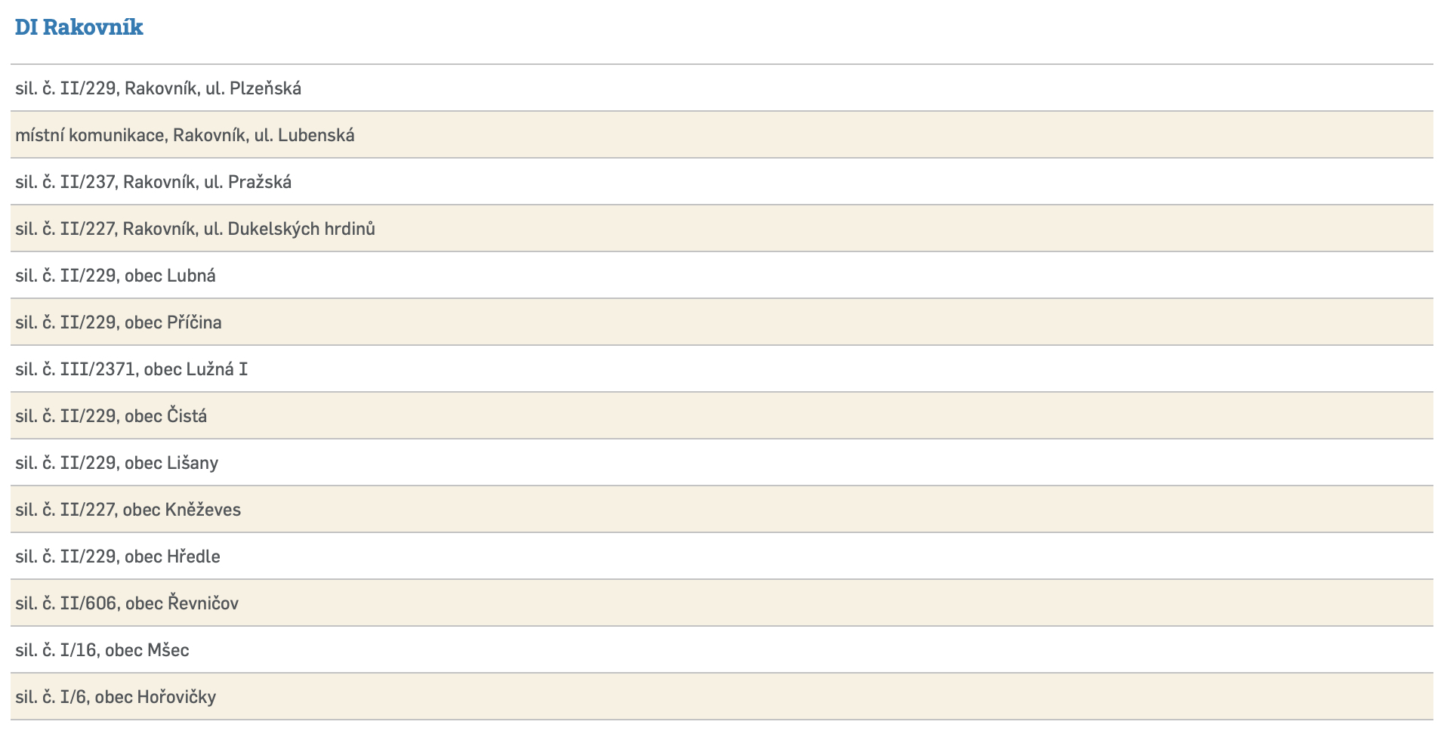Click the road number II/237
Screen dimensions: 1444x740
point(88,182)
